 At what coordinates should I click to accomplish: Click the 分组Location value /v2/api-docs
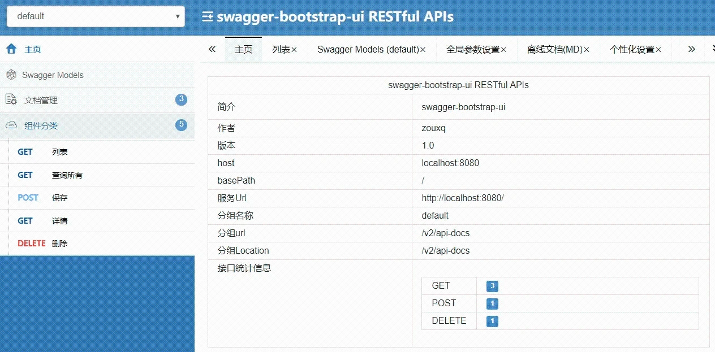[x=446, y=250]
